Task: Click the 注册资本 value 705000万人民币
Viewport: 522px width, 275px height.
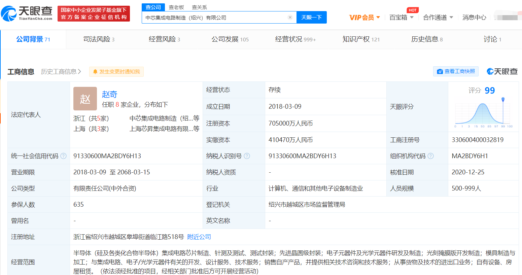Action: 291,124
